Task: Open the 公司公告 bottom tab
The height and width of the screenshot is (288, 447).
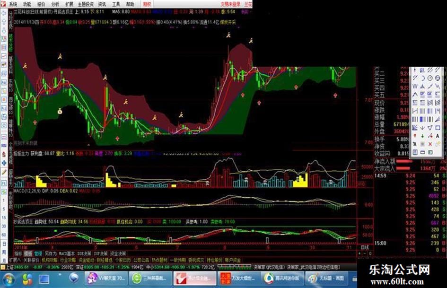Action: click(141, 260)
